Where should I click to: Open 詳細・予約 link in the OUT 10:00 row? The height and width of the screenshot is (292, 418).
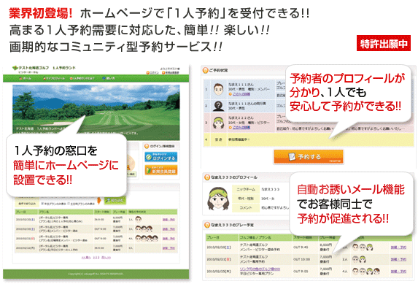point(398,259)
